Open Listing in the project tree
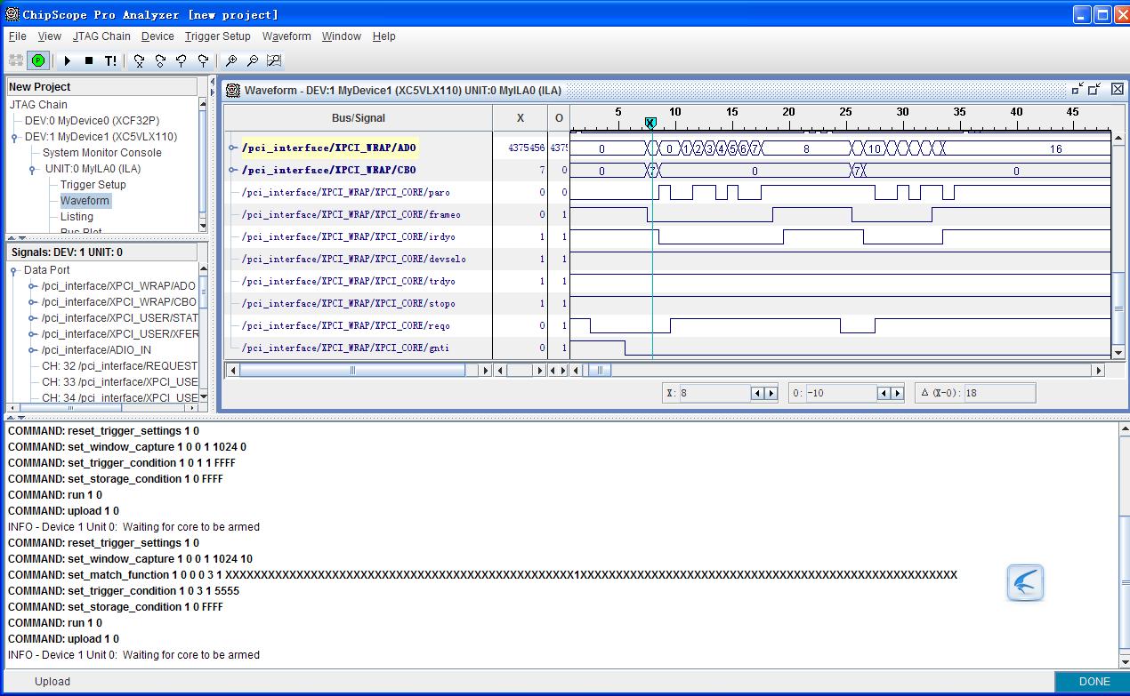 click(77, 217)
